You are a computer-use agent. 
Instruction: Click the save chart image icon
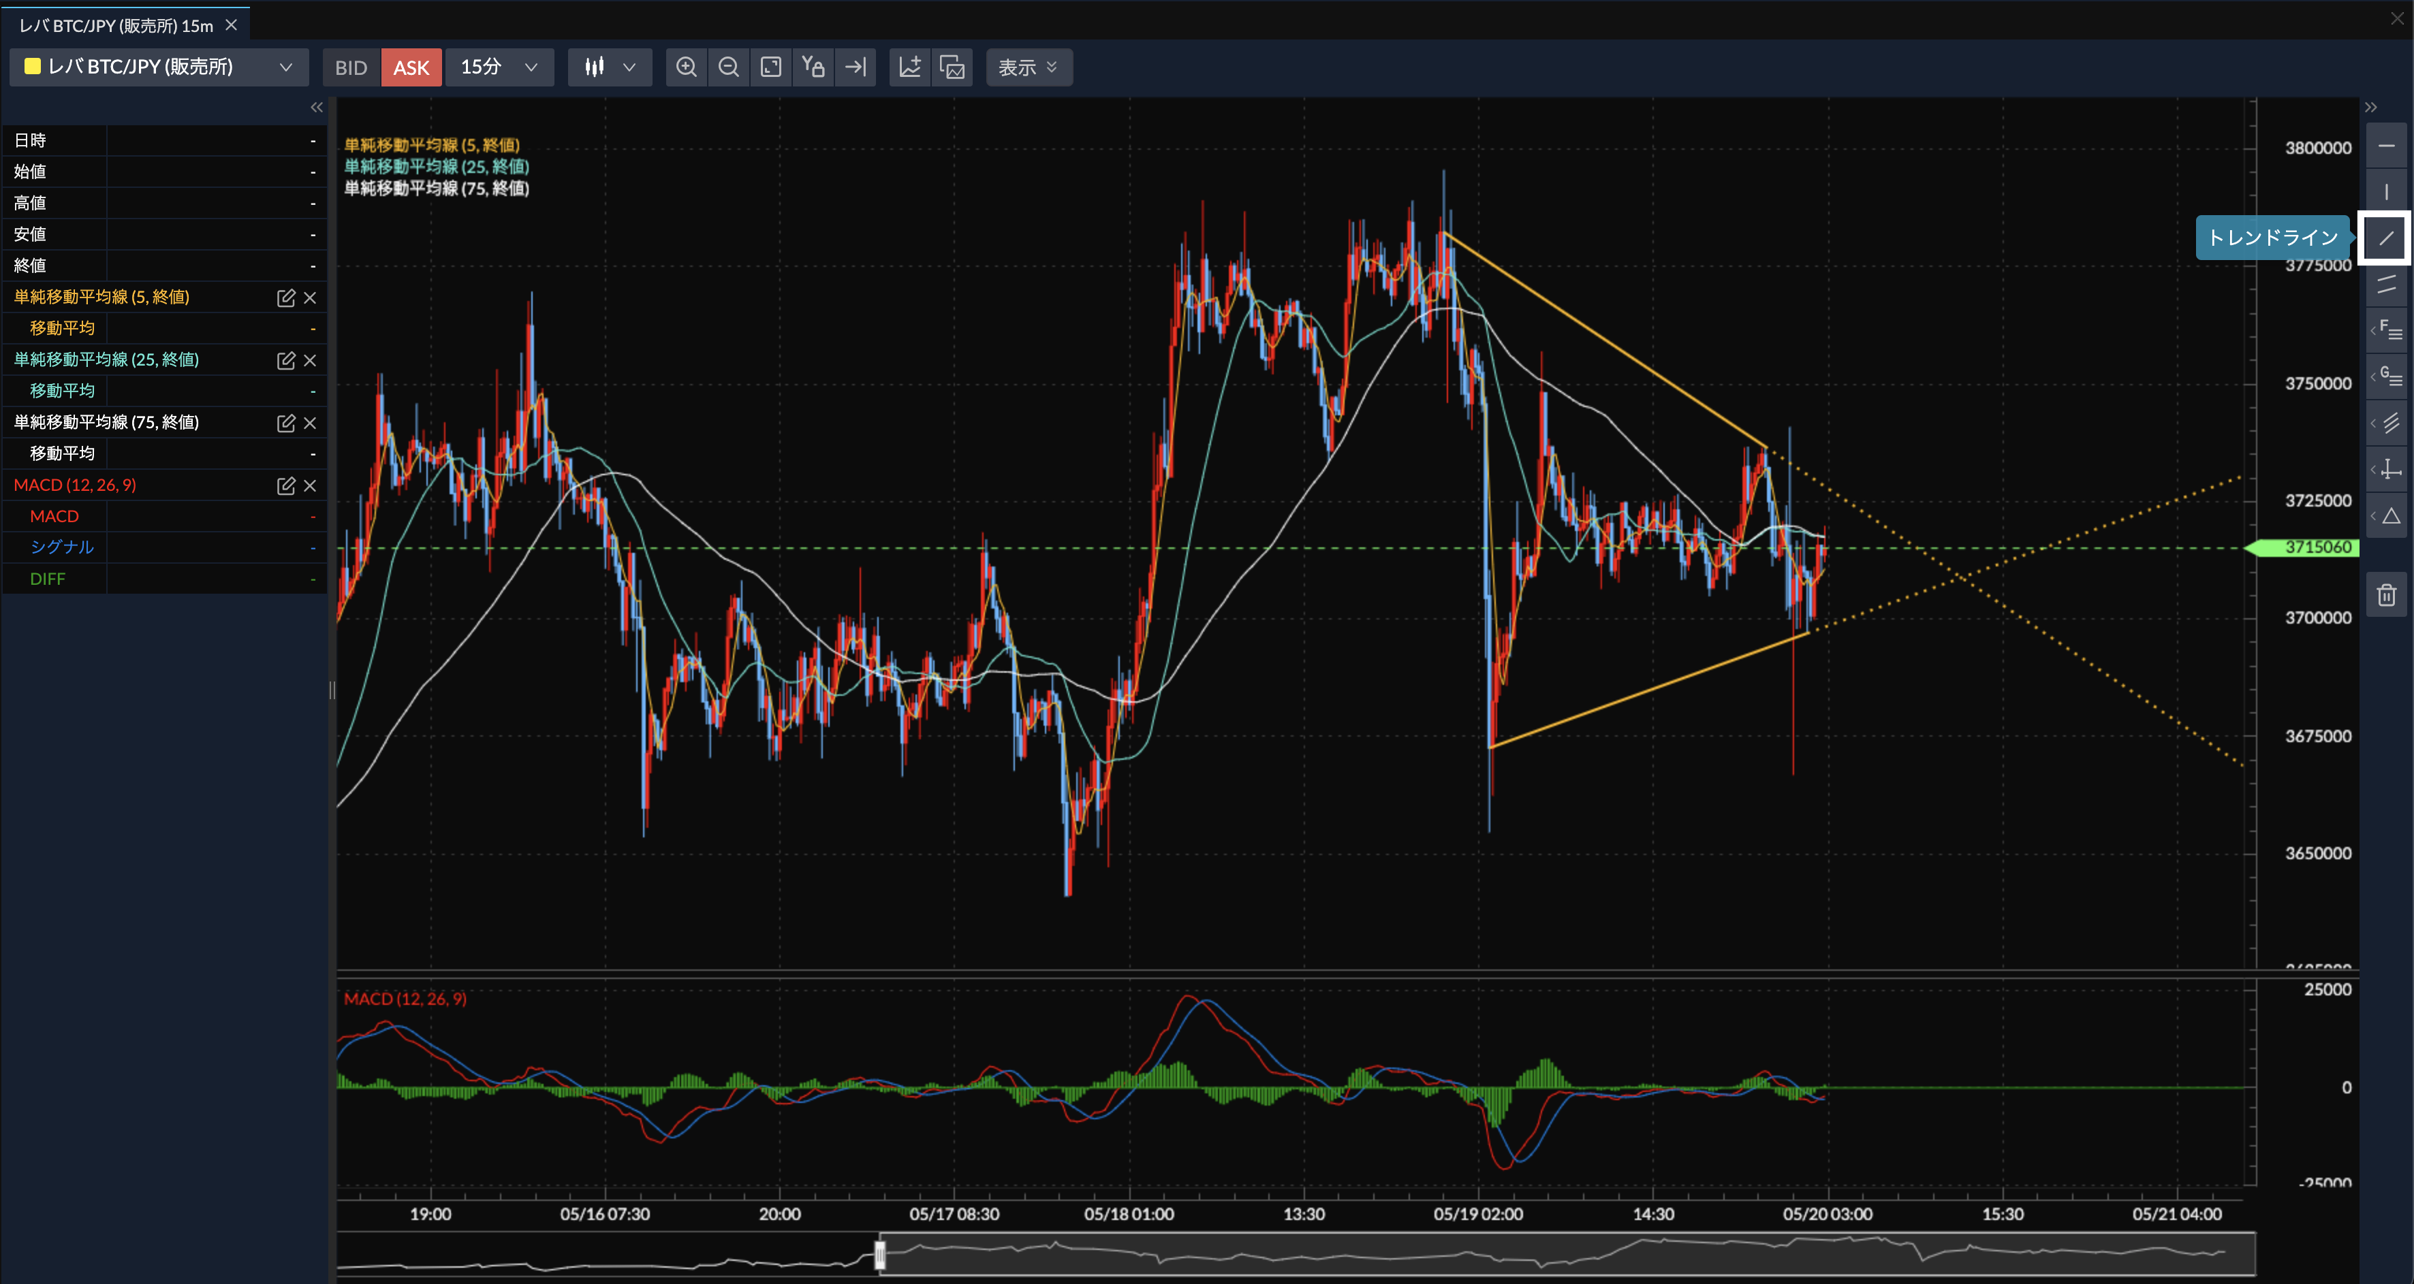[952, 67]
